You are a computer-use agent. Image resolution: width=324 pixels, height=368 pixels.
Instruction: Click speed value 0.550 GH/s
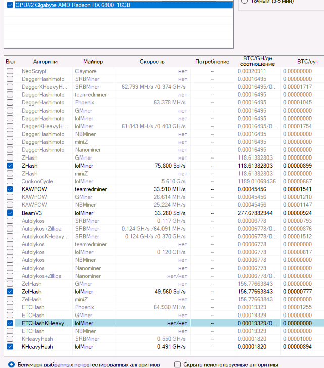[172, 339]
